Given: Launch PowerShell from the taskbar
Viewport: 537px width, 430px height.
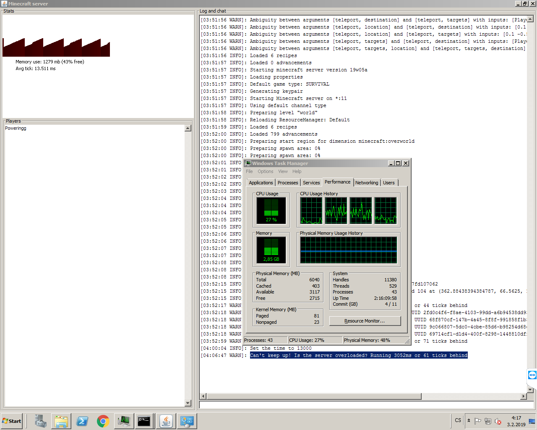Looking at the screenshot, I should pos(82,421).
